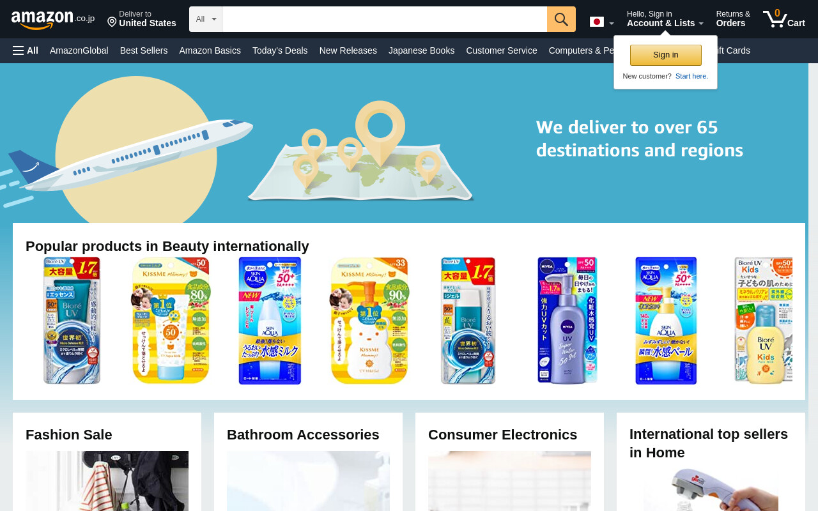Expand the All search category dropdown
The image size is (818, 511).
206,19
